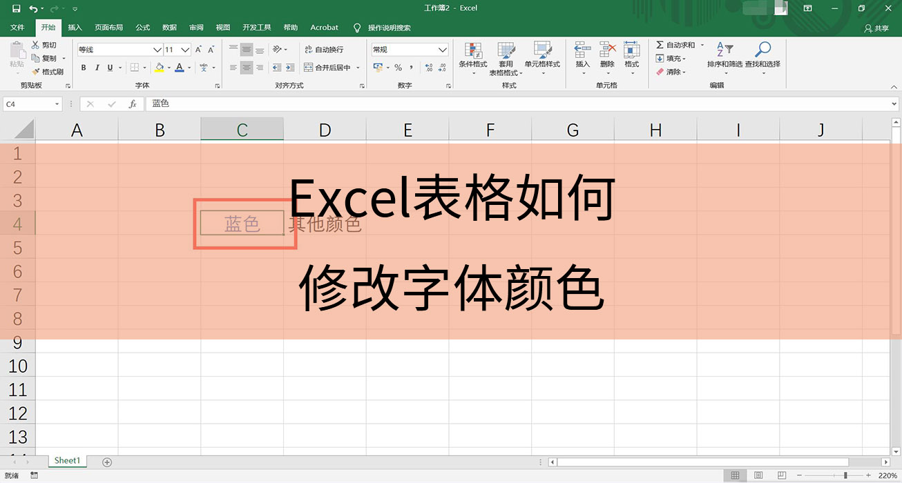The image size is (902, 483).
Task: Toggle align text right
Action: point(260,68)
